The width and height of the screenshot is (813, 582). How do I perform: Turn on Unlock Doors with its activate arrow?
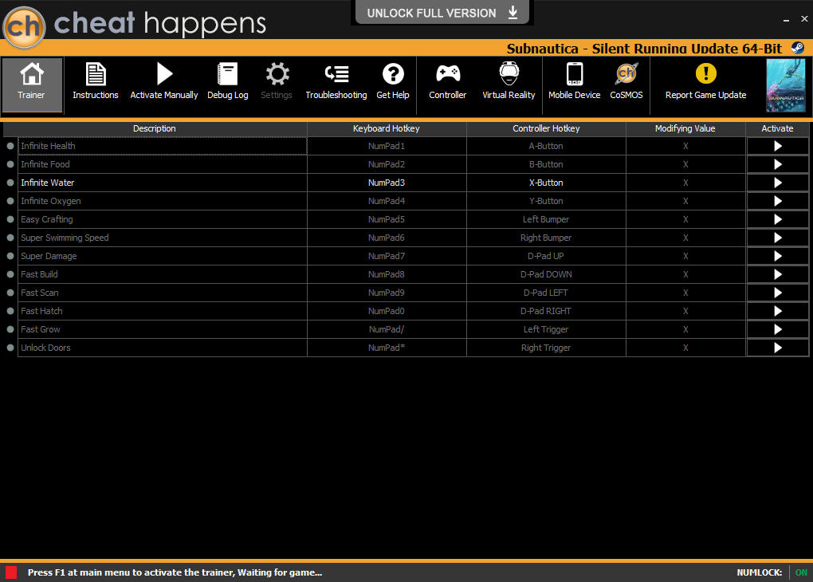click(x=777, y=348)
